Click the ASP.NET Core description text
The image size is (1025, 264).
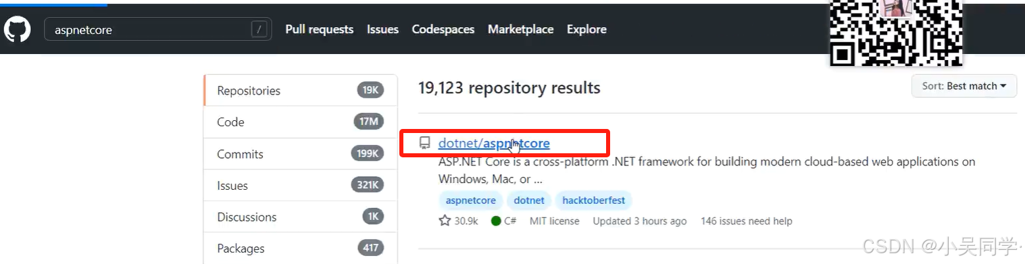[x=707, y=171]
